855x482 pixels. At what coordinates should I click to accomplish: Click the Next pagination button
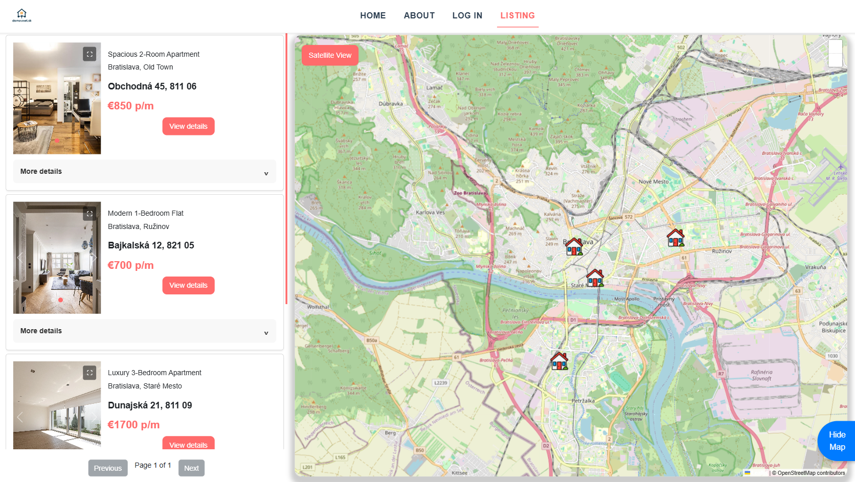[x=191, y=468]
